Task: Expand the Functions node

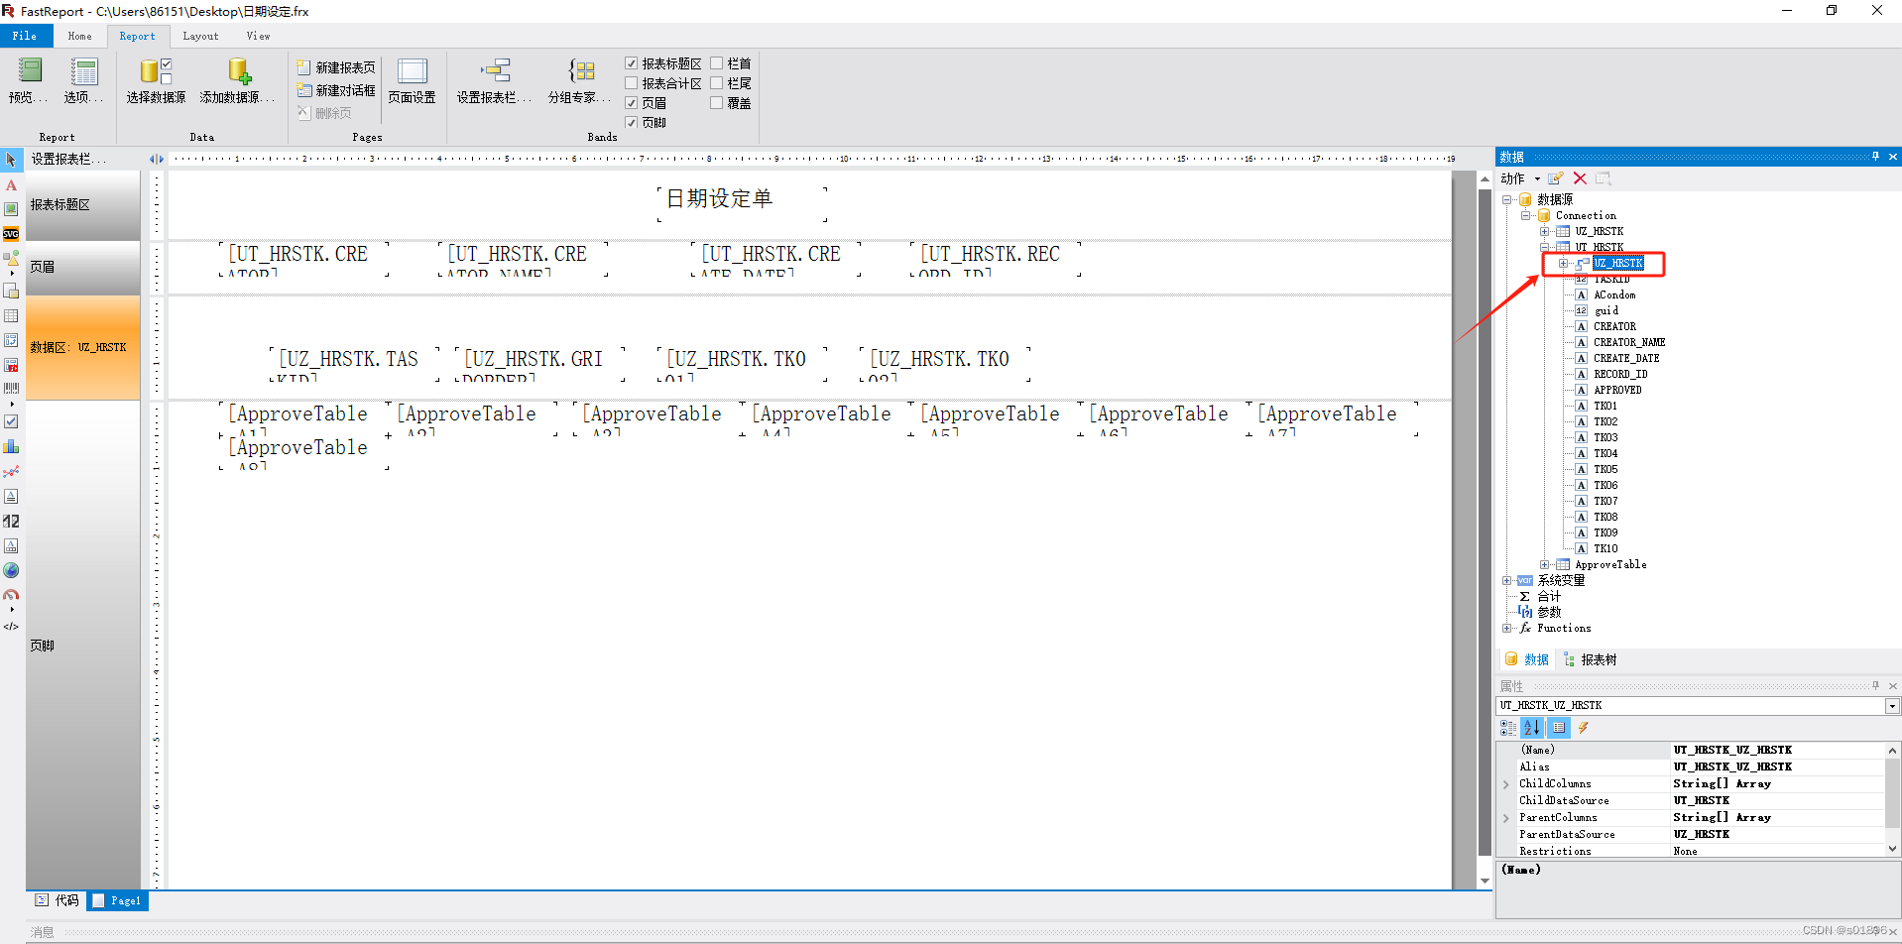Action: coord(1507,628)
